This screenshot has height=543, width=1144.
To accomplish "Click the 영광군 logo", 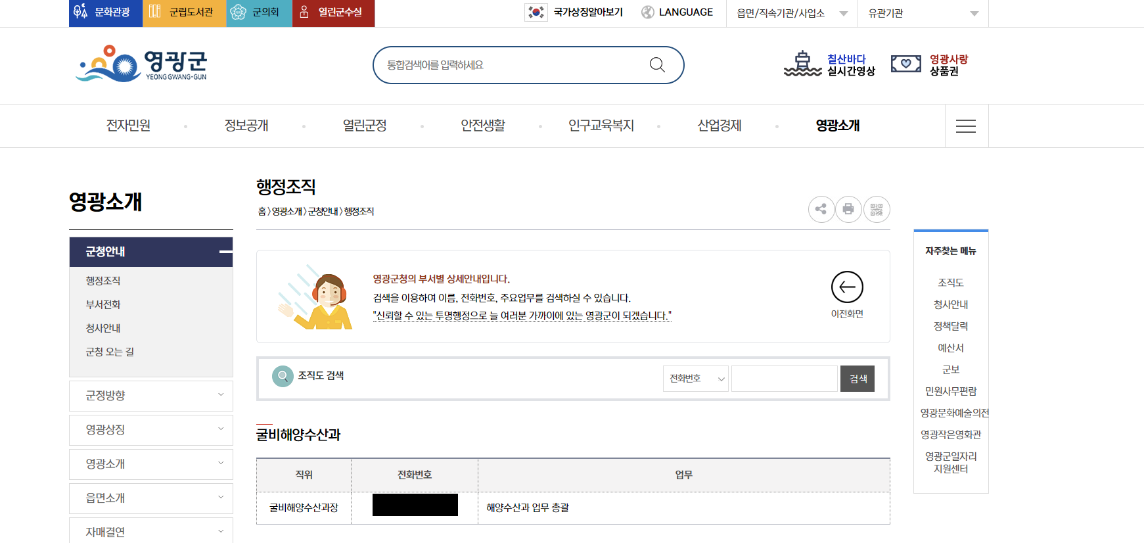I will [142, 64].
